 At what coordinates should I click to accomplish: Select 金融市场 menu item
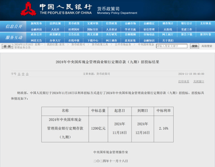point(130,24)
